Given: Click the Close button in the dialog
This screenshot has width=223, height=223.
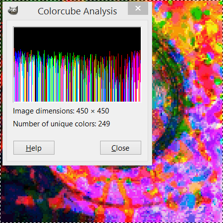Looking at the screenshot, I should pyautogui.click(x=120, y=148).
